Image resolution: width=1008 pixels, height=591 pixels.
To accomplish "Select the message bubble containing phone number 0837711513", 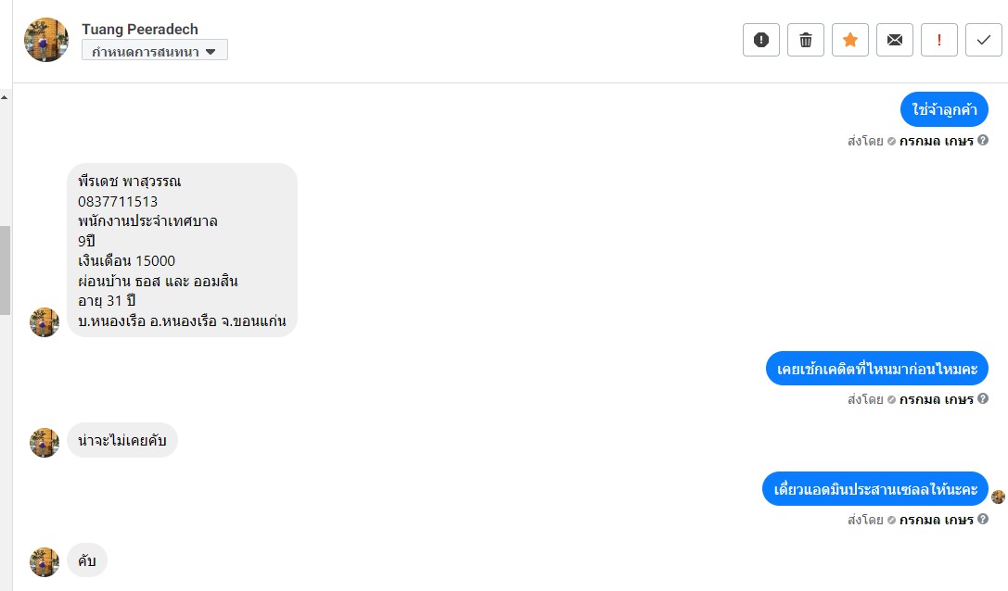I will [x=182, y=250].
